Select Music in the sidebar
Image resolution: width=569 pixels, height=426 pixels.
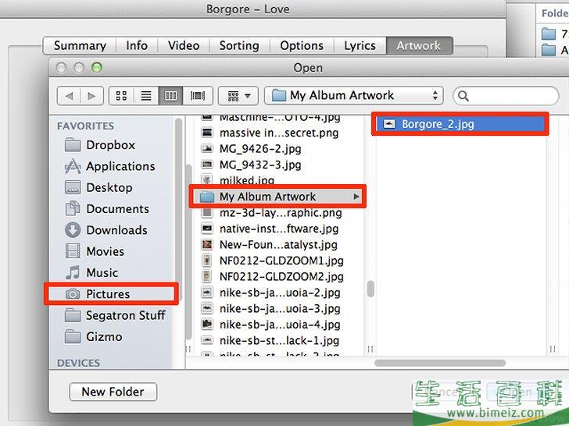[111, 272]
